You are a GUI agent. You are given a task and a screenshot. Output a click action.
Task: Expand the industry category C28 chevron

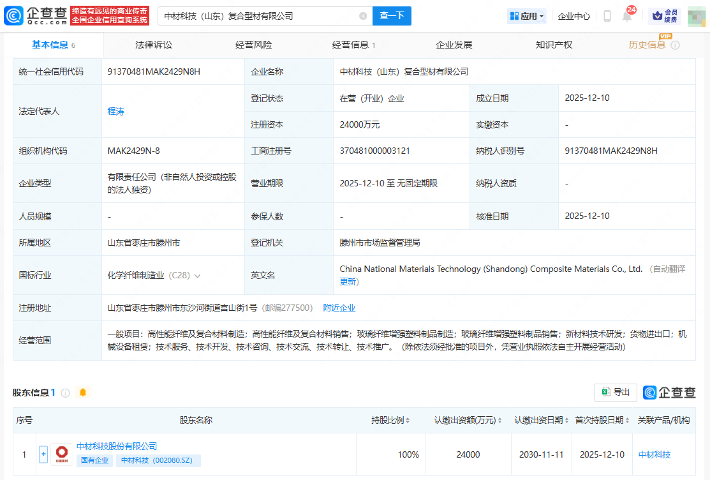(x=197, y=276)
